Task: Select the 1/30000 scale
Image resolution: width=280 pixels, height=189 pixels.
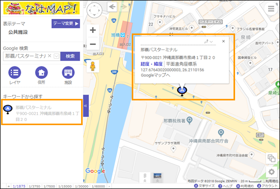Action: pyautogui.click(x=82, y=186)
